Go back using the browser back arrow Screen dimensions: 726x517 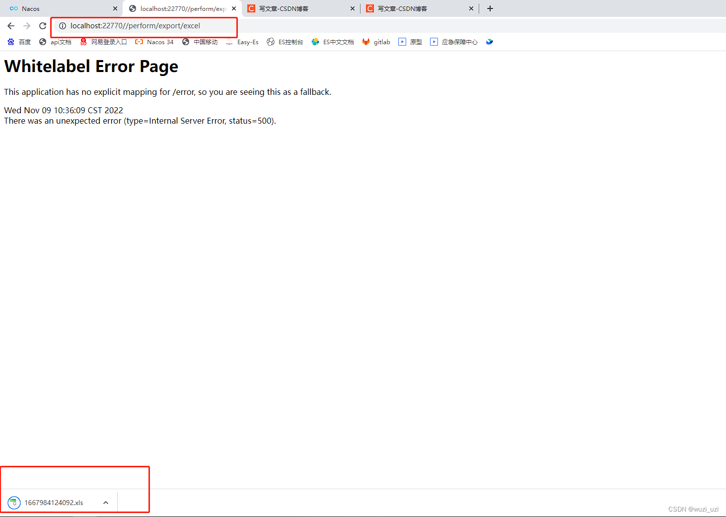click(11, 26)
